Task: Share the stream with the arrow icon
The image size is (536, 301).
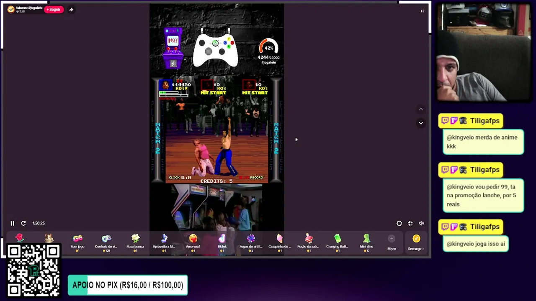Action: [x=71, y=9]
